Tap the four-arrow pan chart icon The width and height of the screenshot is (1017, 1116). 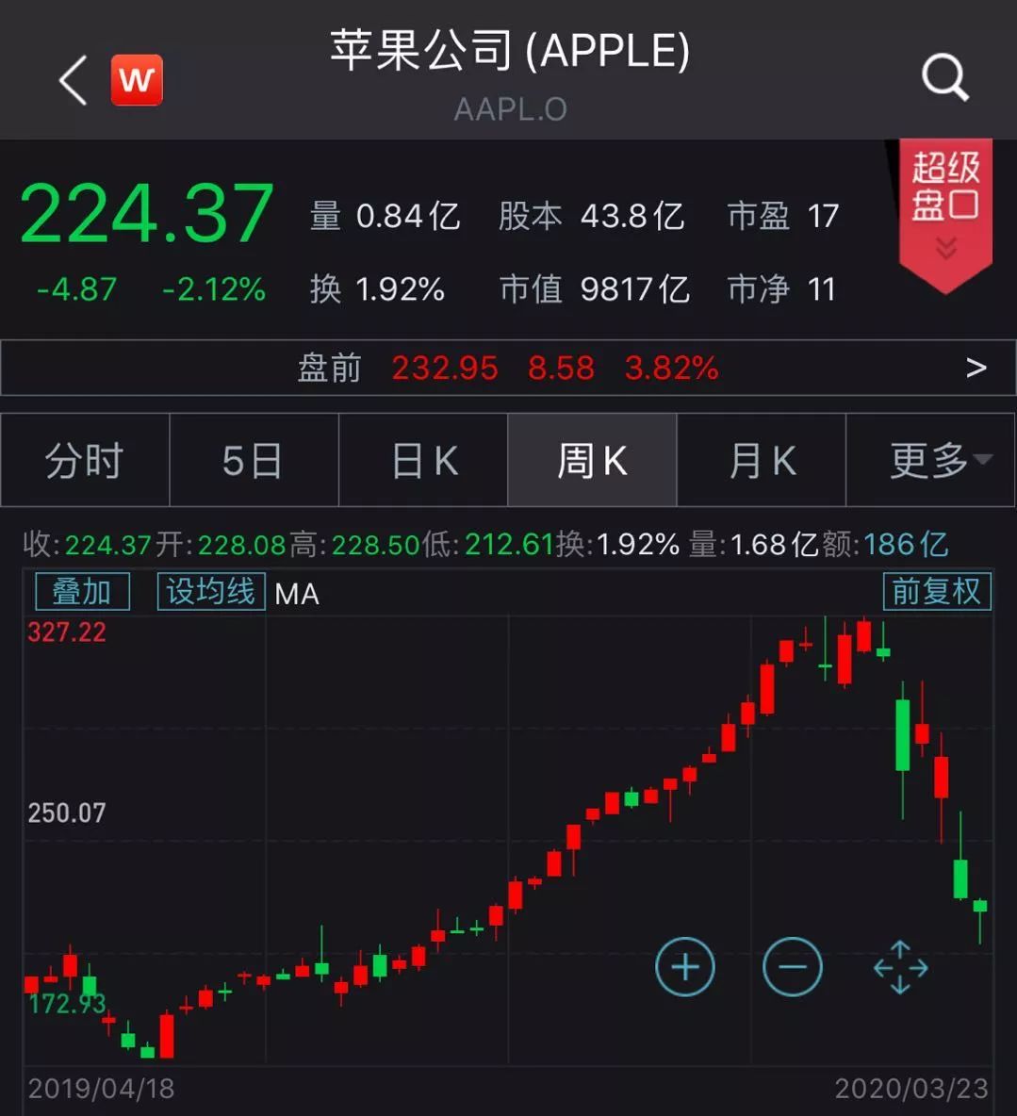900,967
